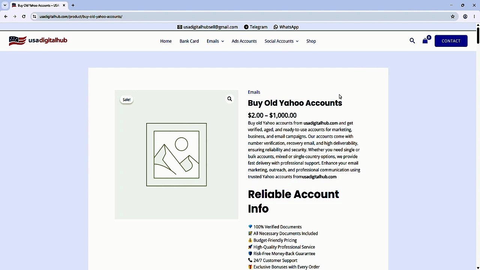Open the shopping cart icon
480x270 pixels.
tap(425, 41)
